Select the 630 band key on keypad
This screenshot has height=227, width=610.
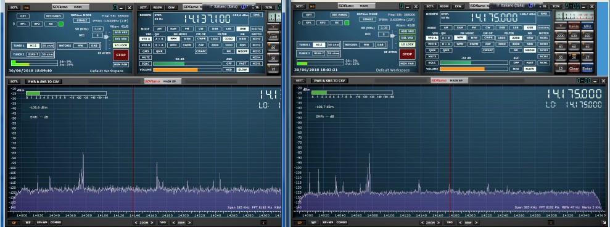574,35
